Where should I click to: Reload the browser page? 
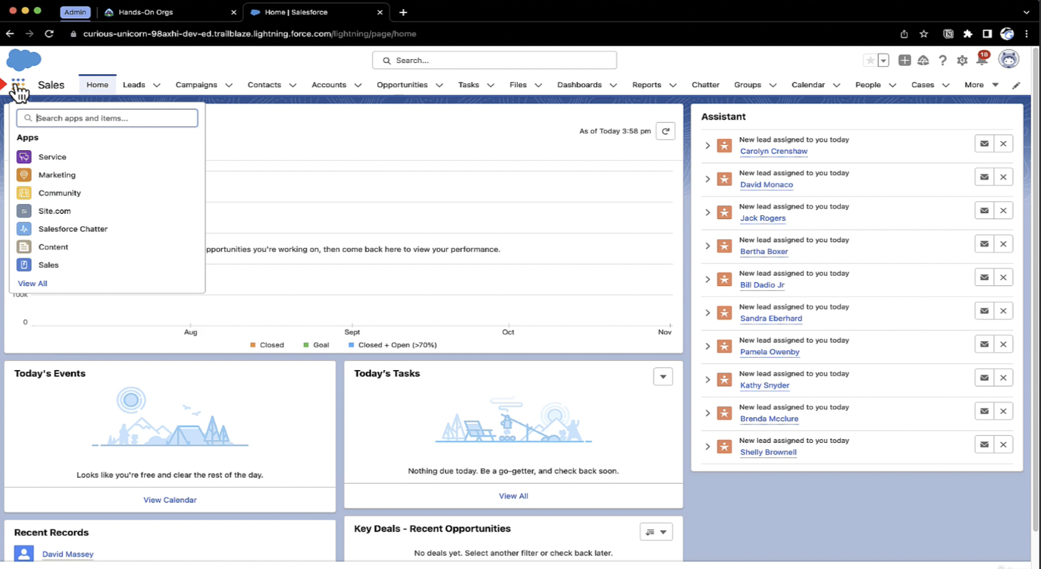tap(49, 34)
